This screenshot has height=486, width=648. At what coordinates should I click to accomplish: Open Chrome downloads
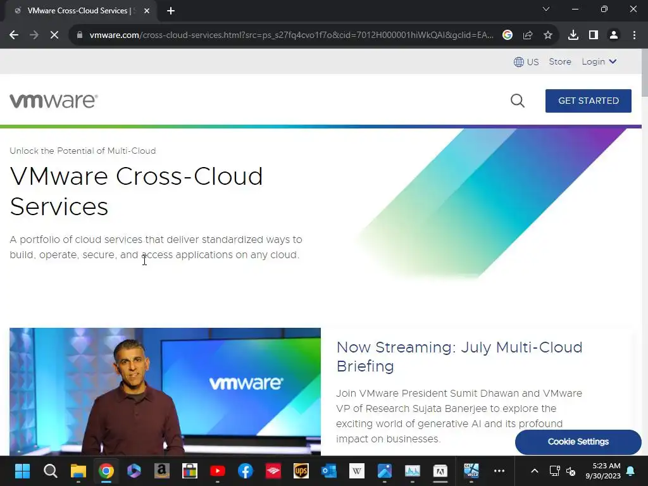(x=573, y=35)
